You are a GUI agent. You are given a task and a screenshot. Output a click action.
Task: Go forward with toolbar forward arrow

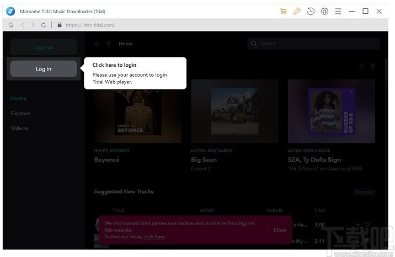(33, 25)
